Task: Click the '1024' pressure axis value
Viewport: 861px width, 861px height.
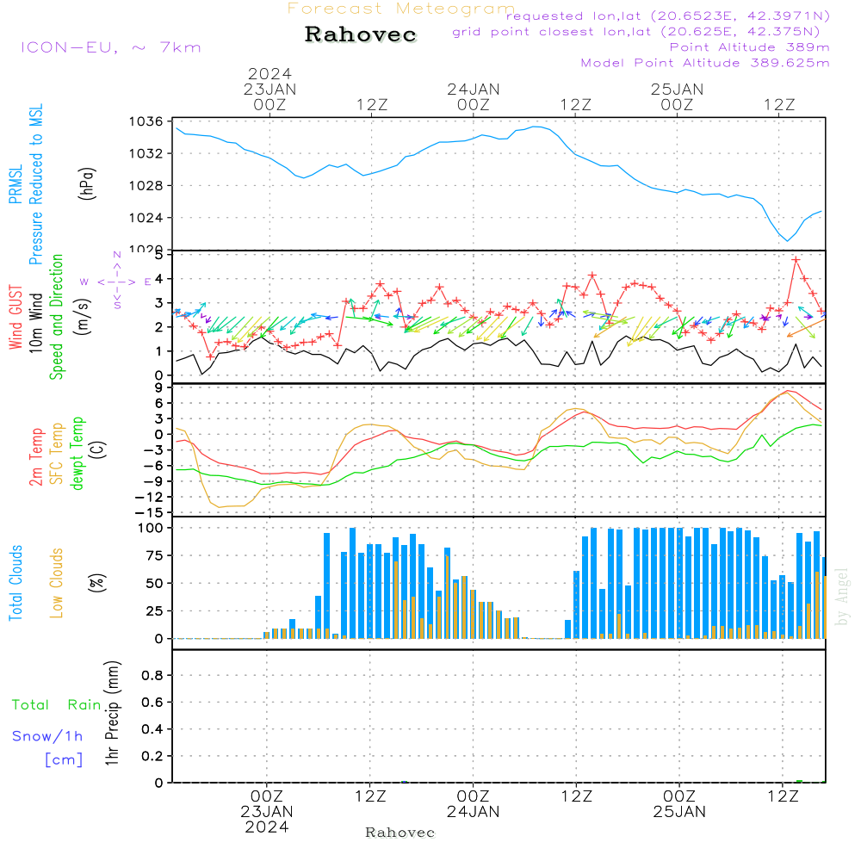Action: [146, 218]
